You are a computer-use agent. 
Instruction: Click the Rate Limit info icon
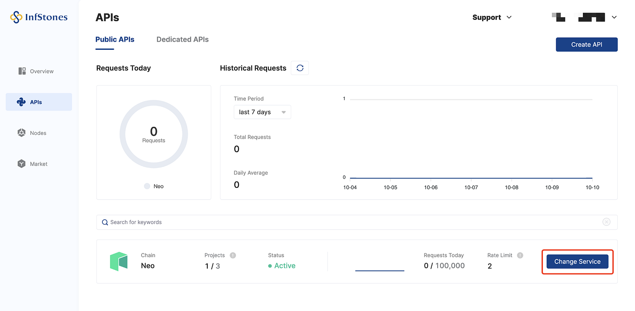click(x=520, y=255)
